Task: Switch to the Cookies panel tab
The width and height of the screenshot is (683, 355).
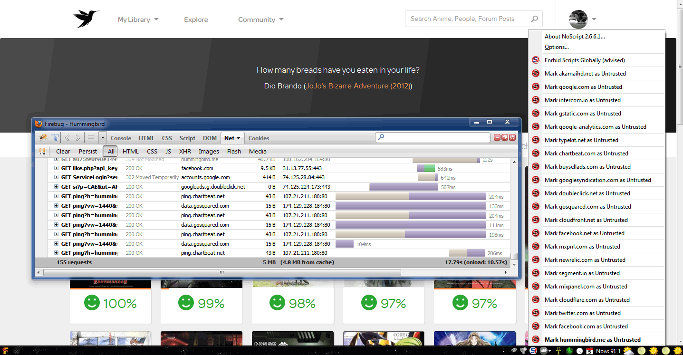Action: (259, 138)
